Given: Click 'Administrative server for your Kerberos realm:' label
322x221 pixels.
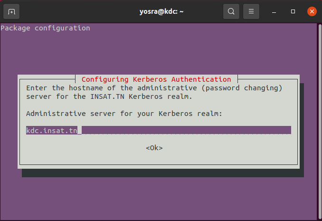Looking at the screenshot, I should click(x=124, y=114).
